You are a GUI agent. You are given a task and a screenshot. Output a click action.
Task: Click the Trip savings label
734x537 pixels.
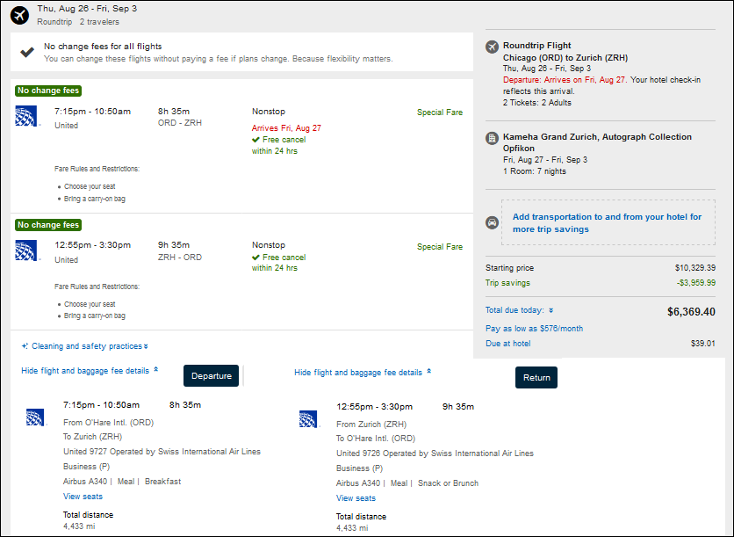507,283
